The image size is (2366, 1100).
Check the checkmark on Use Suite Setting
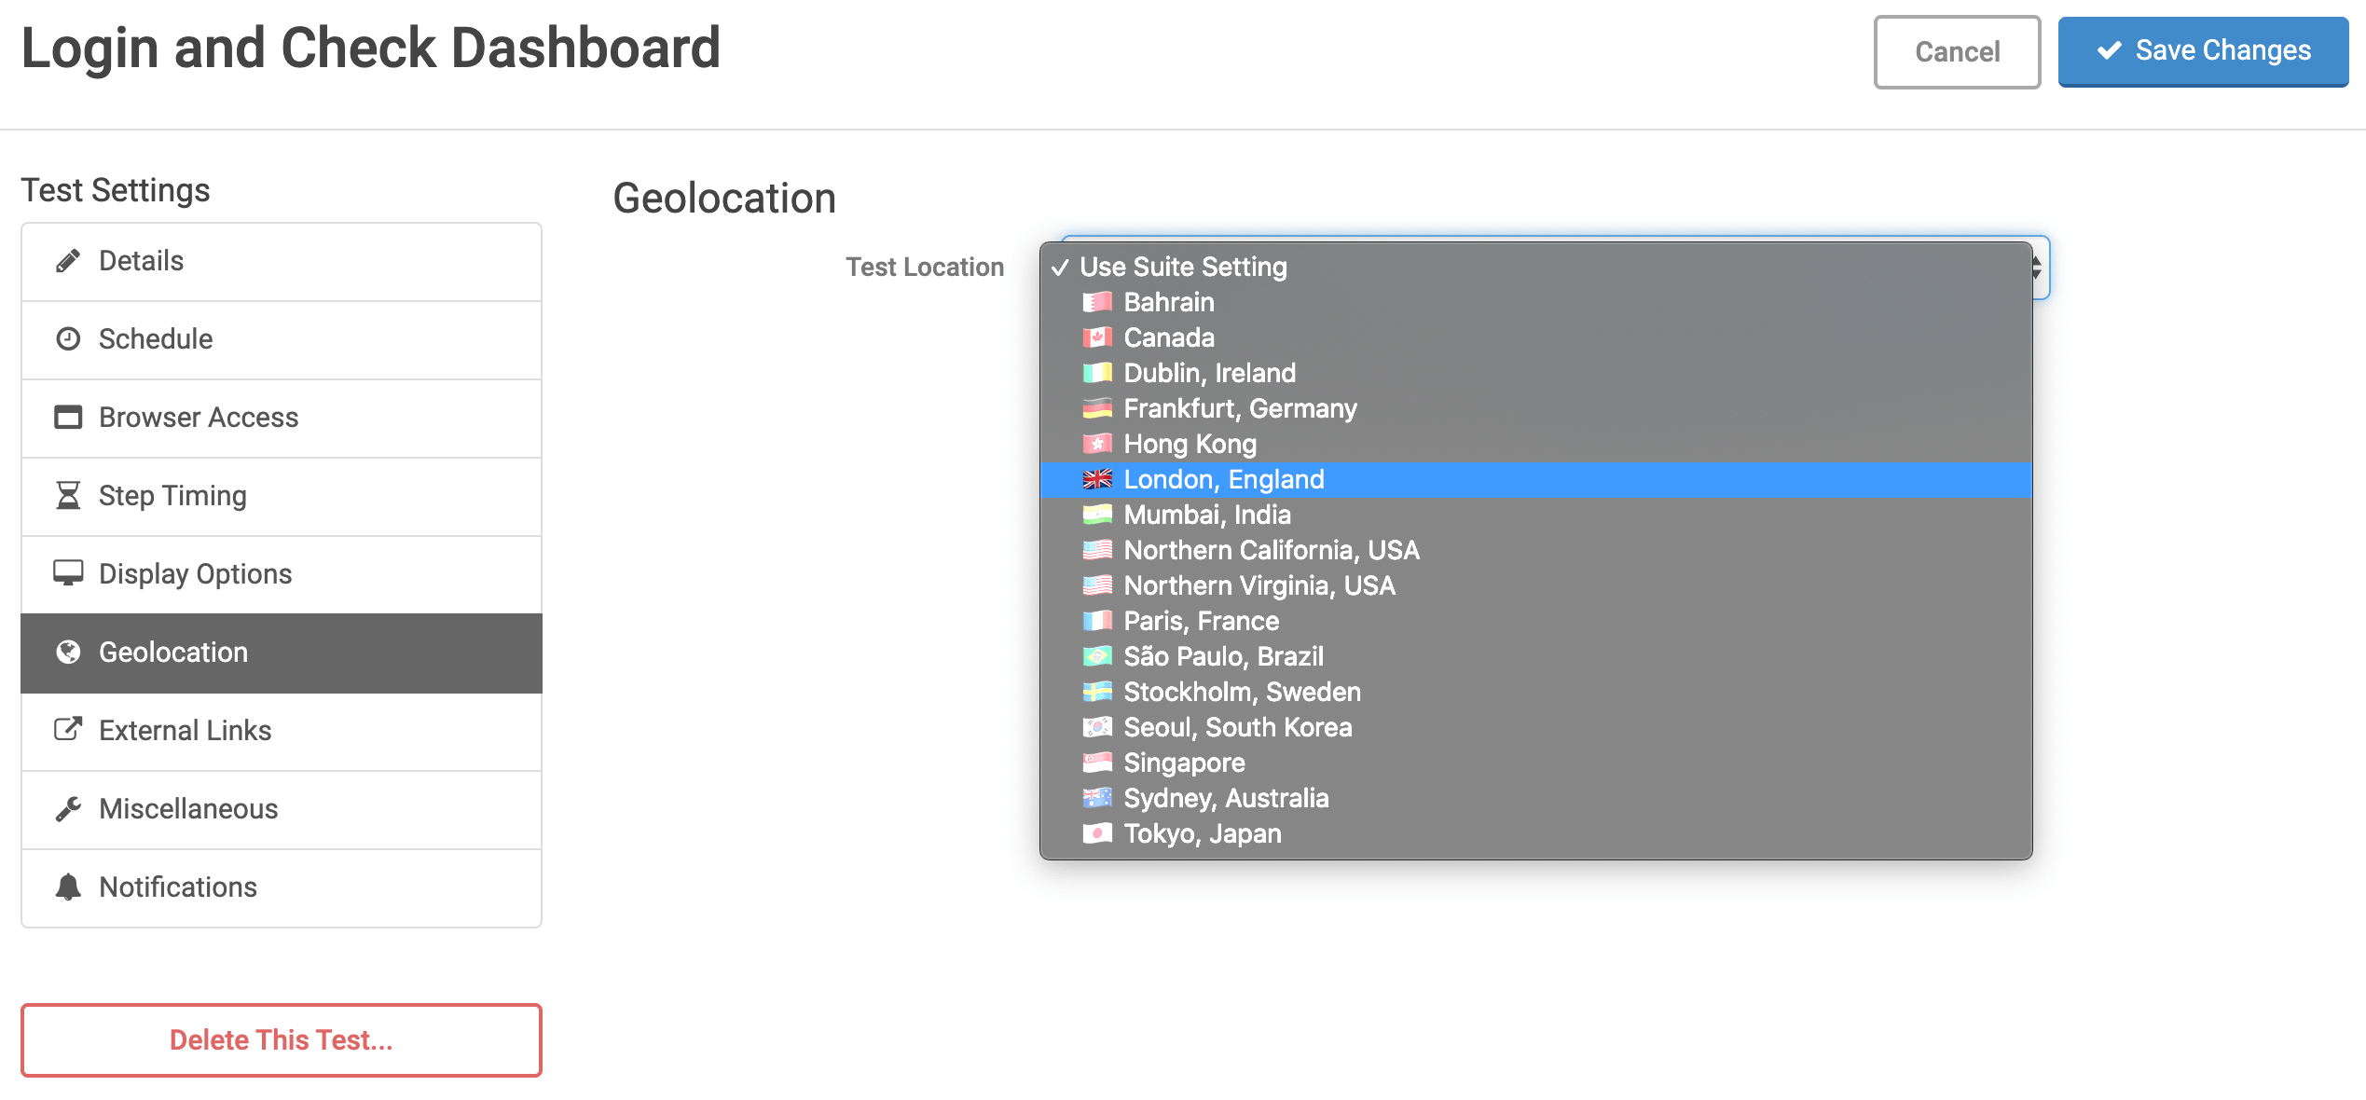(x=1058, y=268)
